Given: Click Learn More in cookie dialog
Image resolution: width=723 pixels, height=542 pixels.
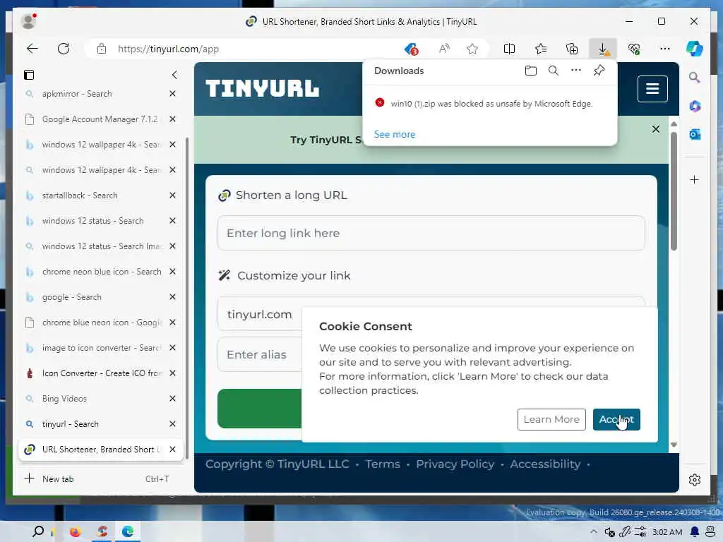Looking at the screenshot, I should point(551,419).
